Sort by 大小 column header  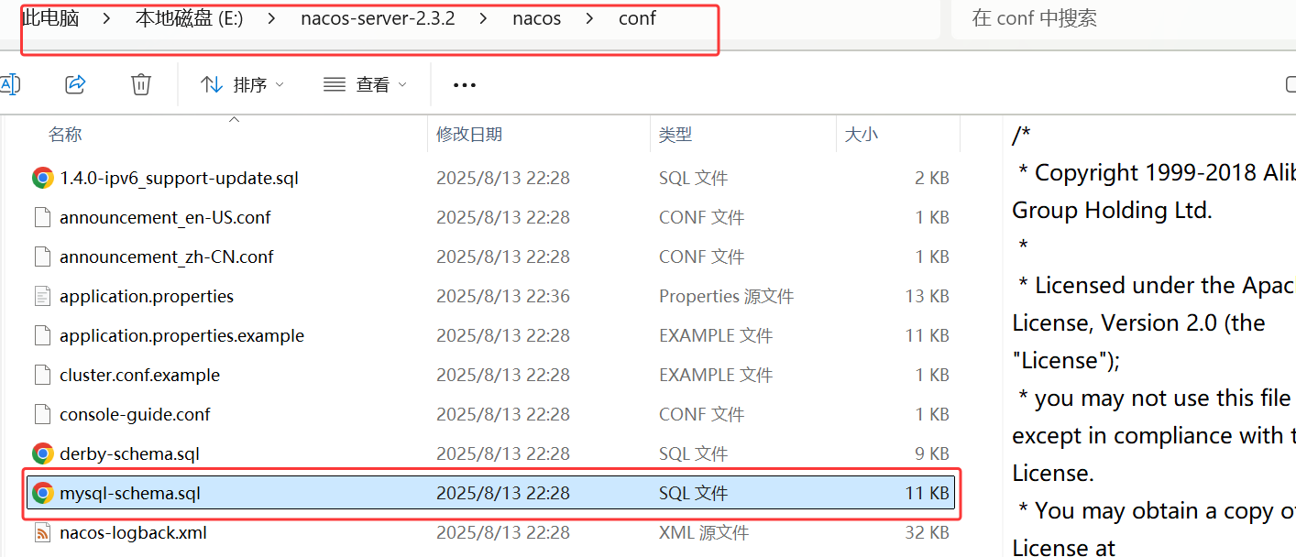(861, 135)
